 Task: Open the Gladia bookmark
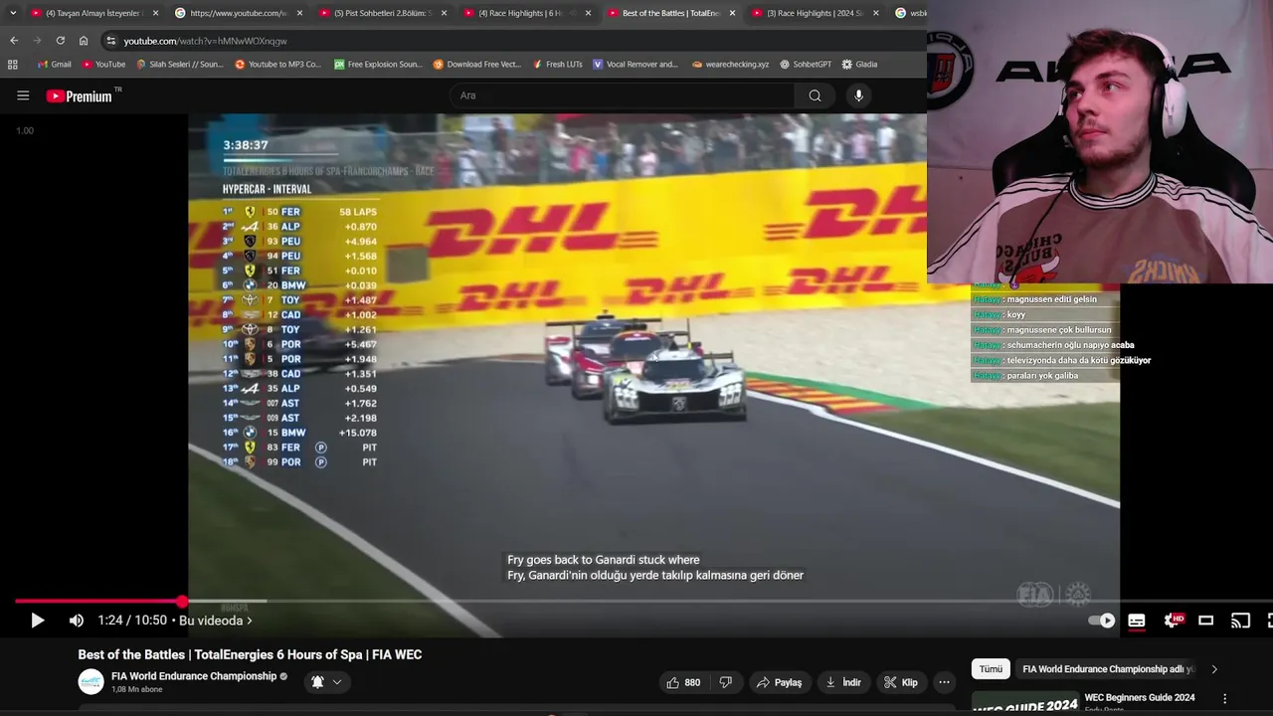click(x=859, y=64)
